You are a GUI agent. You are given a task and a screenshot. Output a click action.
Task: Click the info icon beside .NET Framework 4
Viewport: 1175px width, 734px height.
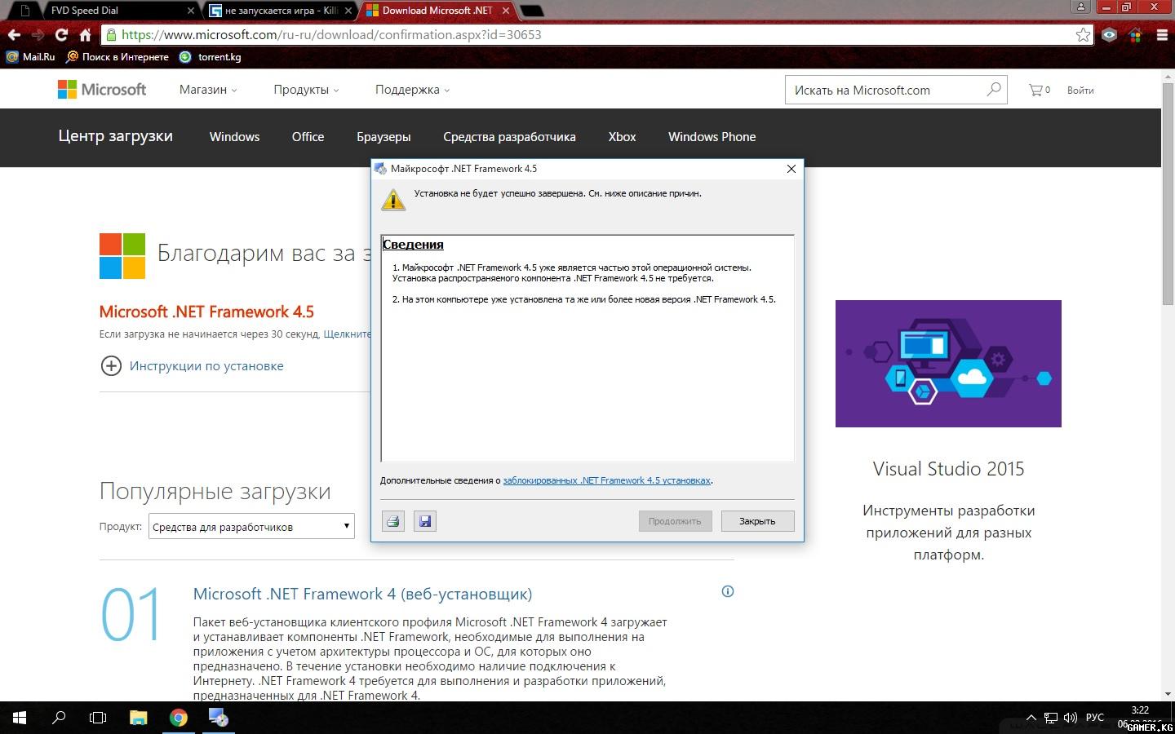click(728, 591)
